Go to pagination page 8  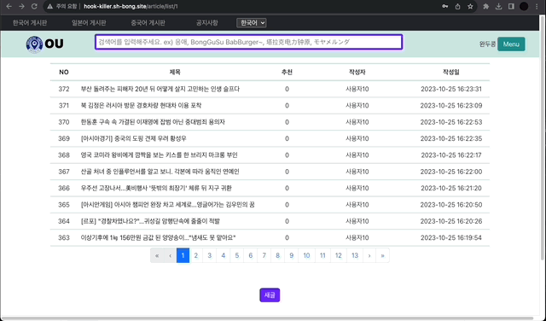(277, 255)
